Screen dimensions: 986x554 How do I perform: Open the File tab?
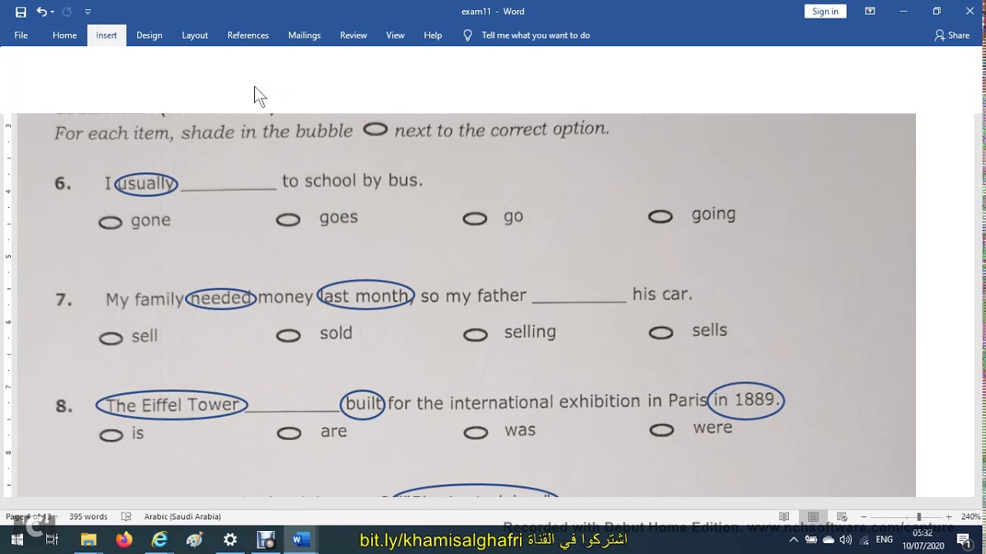(x=21, y=35)
